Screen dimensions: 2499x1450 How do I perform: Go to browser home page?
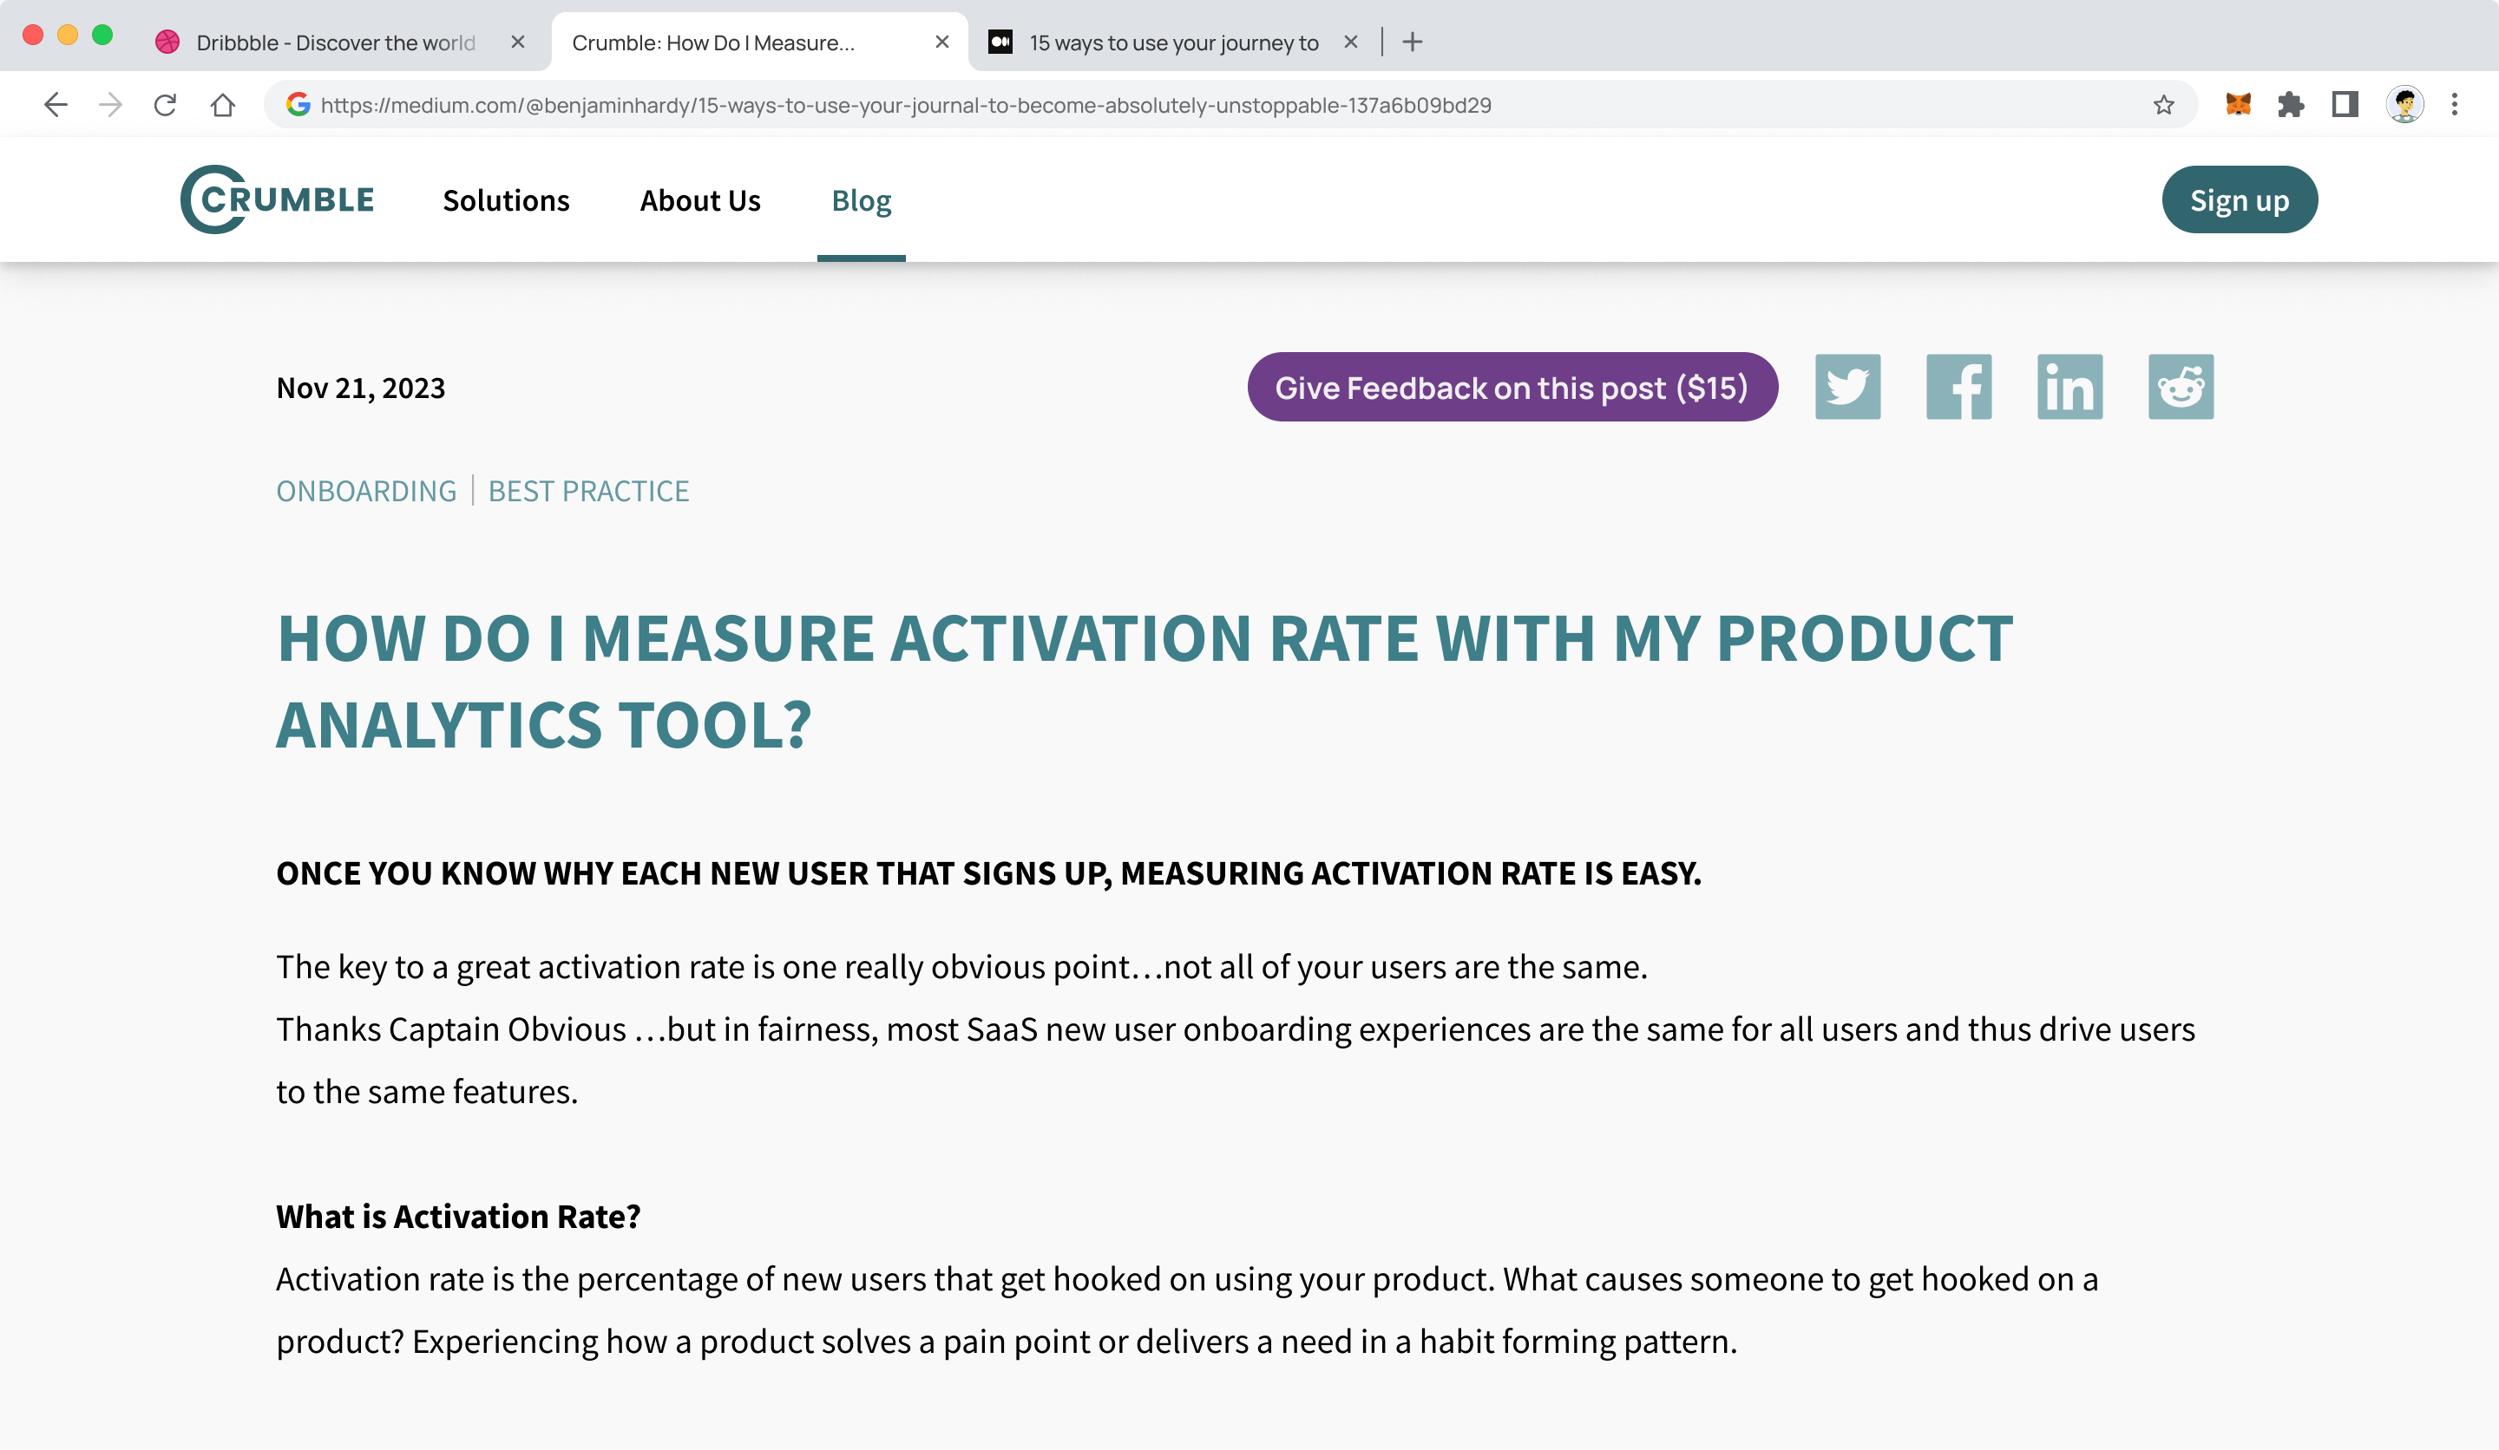(x=222, y=105)
